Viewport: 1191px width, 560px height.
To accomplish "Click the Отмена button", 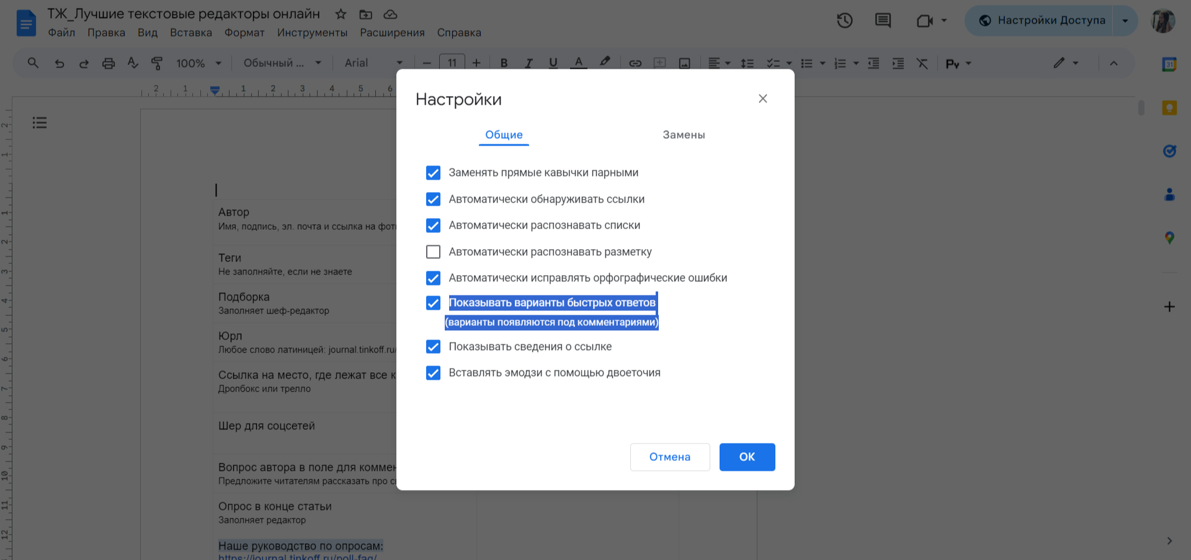I will [670, 457].
